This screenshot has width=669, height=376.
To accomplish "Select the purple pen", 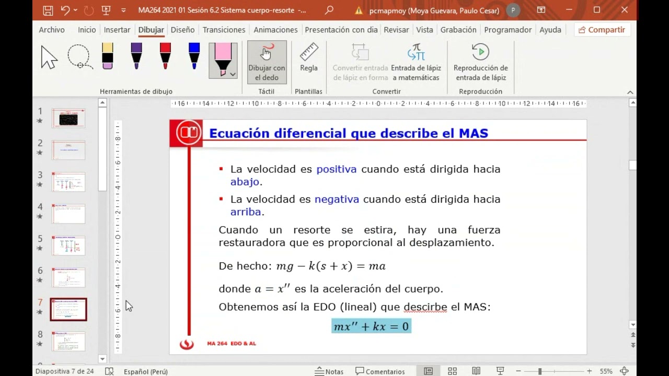I will (136, 56).
